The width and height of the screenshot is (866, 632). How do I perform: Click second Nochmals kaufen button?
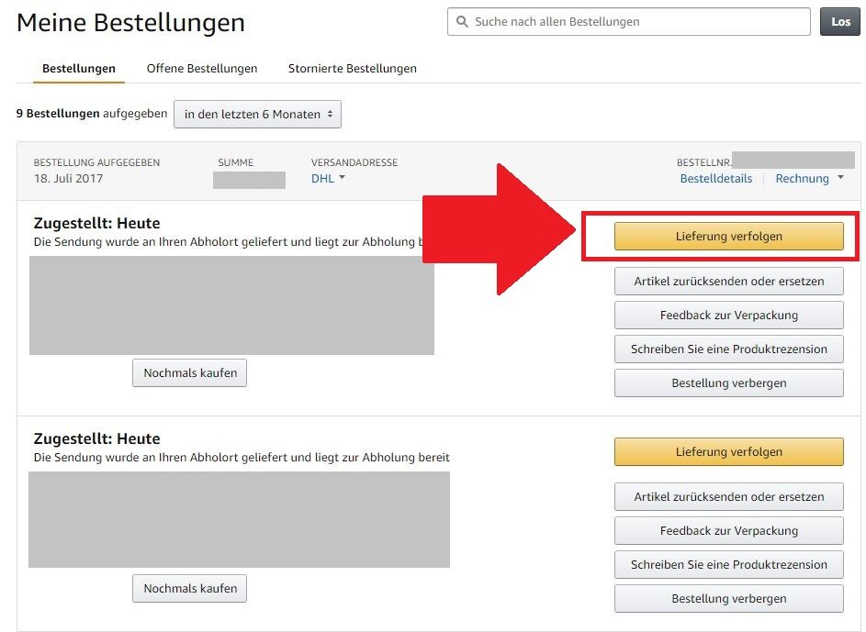click(x=189, y=589)
